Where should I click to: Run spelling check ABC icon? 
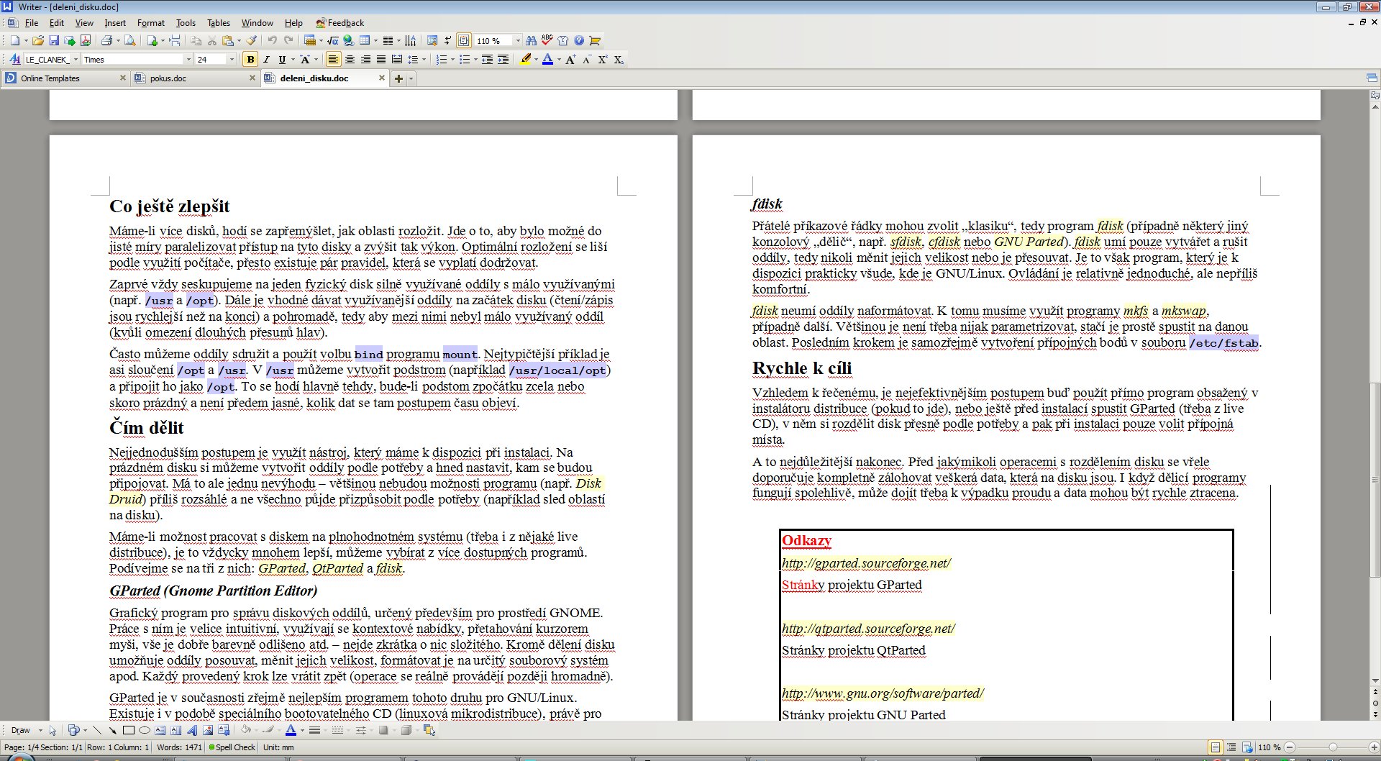point(547,41)
